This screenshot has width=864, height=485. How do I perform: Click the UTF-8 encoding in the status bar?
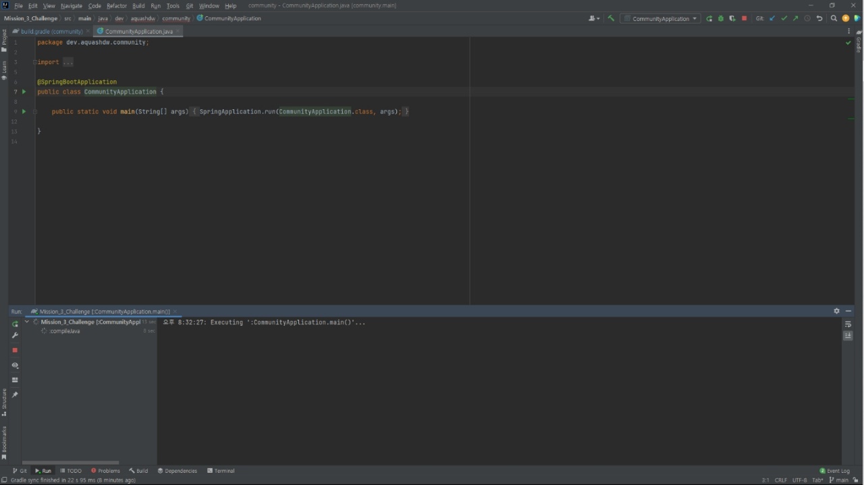click(x=799, y=480)
